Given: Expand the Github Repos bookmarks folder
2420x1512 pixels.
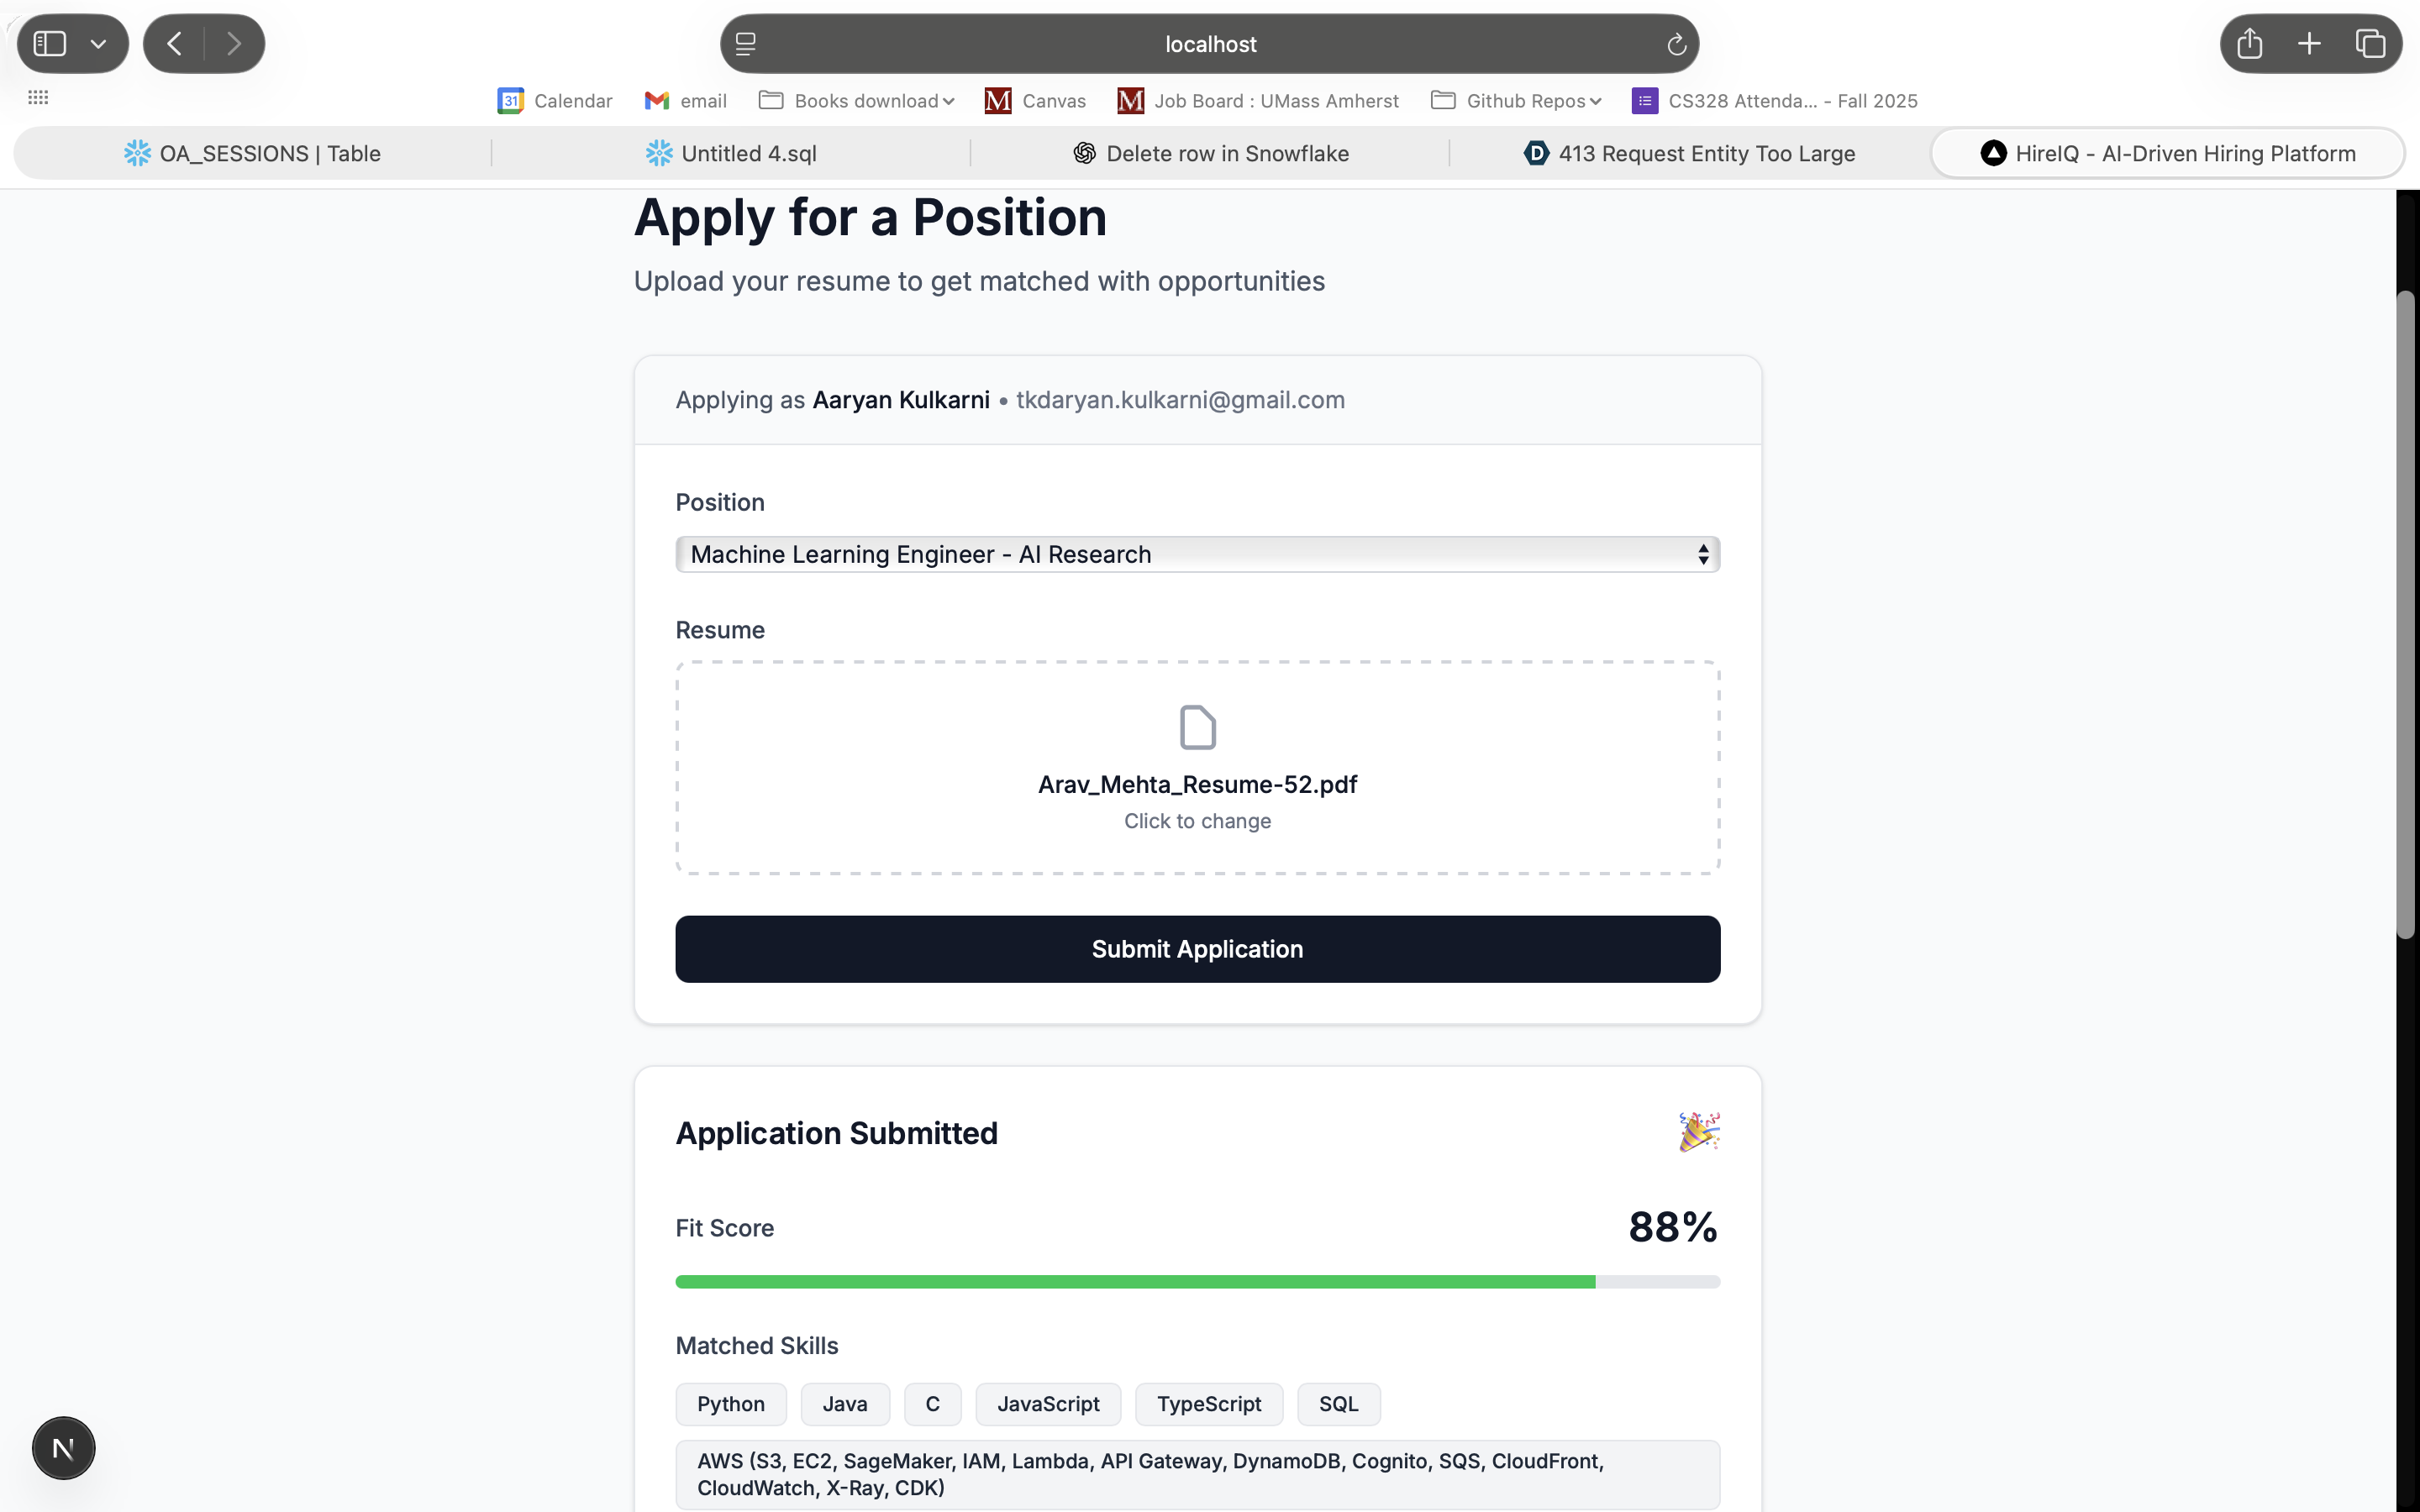Looking at the screenshot, I should point(1517,101).
